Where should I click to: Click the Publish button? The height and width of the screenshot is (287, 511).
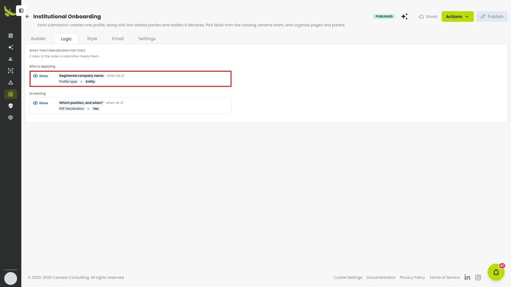point(492,16)
